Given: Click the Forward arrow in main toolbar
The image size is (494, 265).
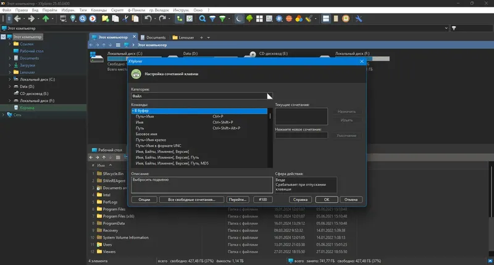Looking at the screenshot, I should pyautogui.click(x=31, y=19).
